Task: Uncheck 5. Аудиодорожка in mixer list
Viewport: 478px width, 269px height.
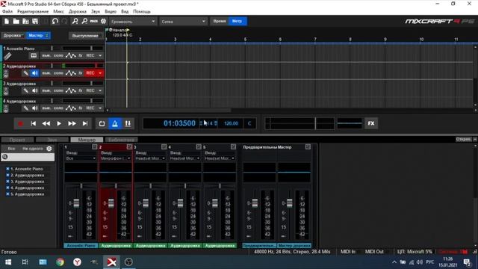Action: pos(7,194)
